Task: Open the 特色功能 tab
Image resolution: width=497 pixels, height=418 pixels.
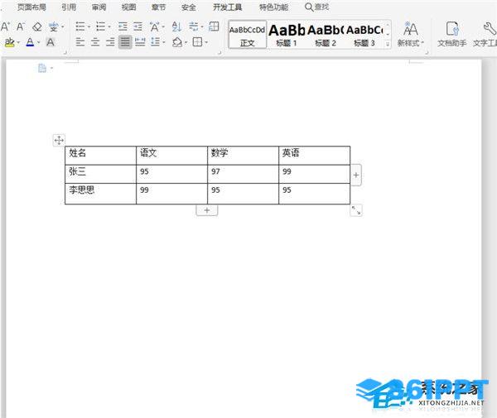Action: (x=273, y=7)
